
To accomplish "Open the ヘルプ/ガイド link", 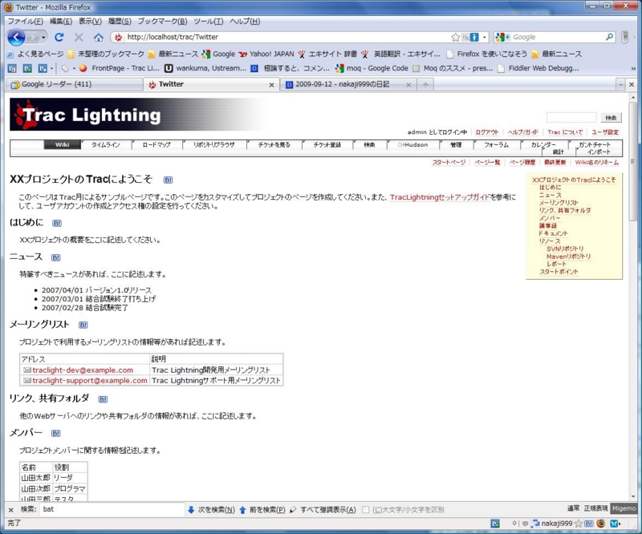I will (x=523, y=132).
